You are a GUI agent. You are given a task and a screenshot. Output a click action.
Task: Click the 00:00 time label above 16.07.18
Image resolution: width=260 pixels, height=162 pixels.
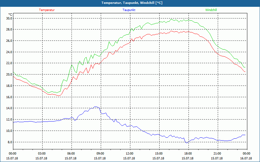coord(246,153)
